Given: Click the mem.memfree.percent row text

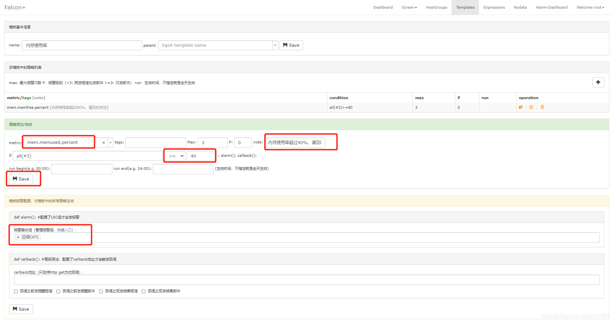Looking at the screenshot, I should pos(28,107).
